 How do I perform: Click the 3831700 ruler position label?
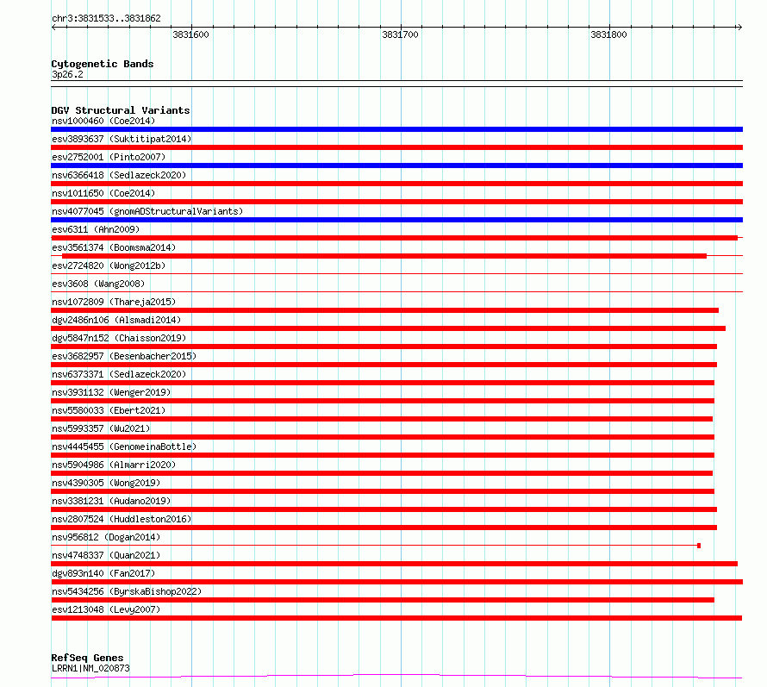point(400,34)
